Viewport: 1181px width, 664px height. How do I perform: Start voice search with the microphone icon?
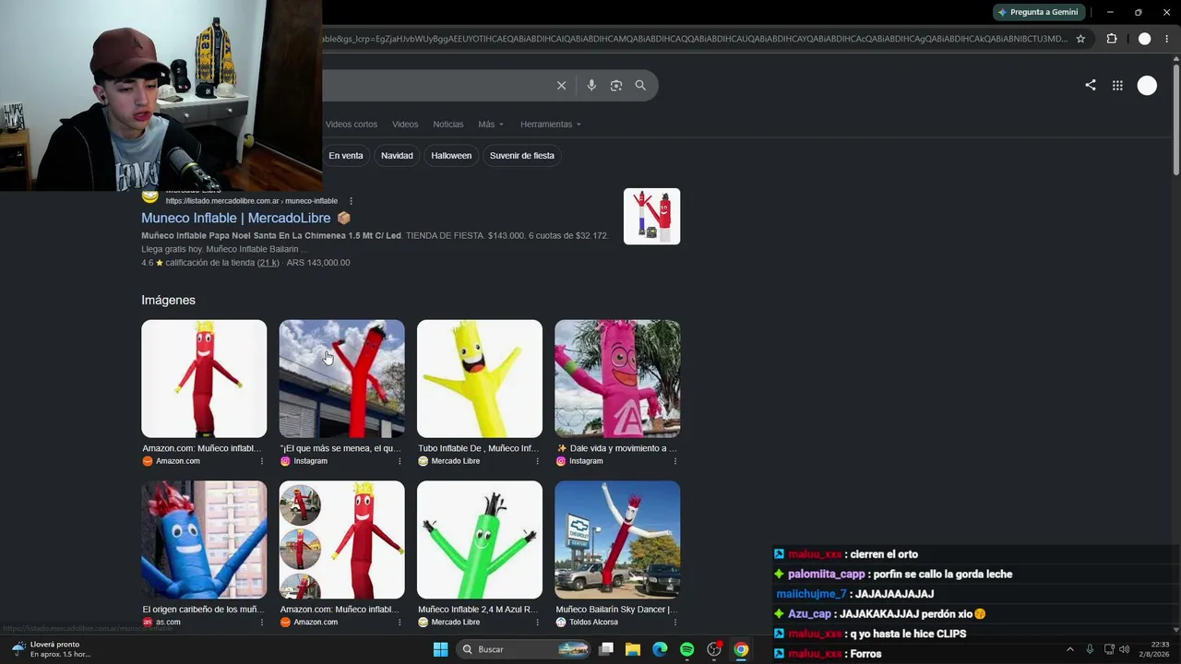coord(591,86)
